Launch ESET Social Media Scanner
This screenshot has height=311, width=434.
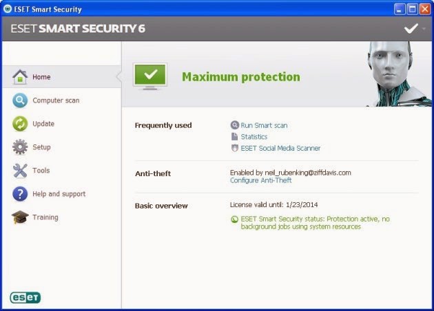pyautogui.click(x=280, y=148)
